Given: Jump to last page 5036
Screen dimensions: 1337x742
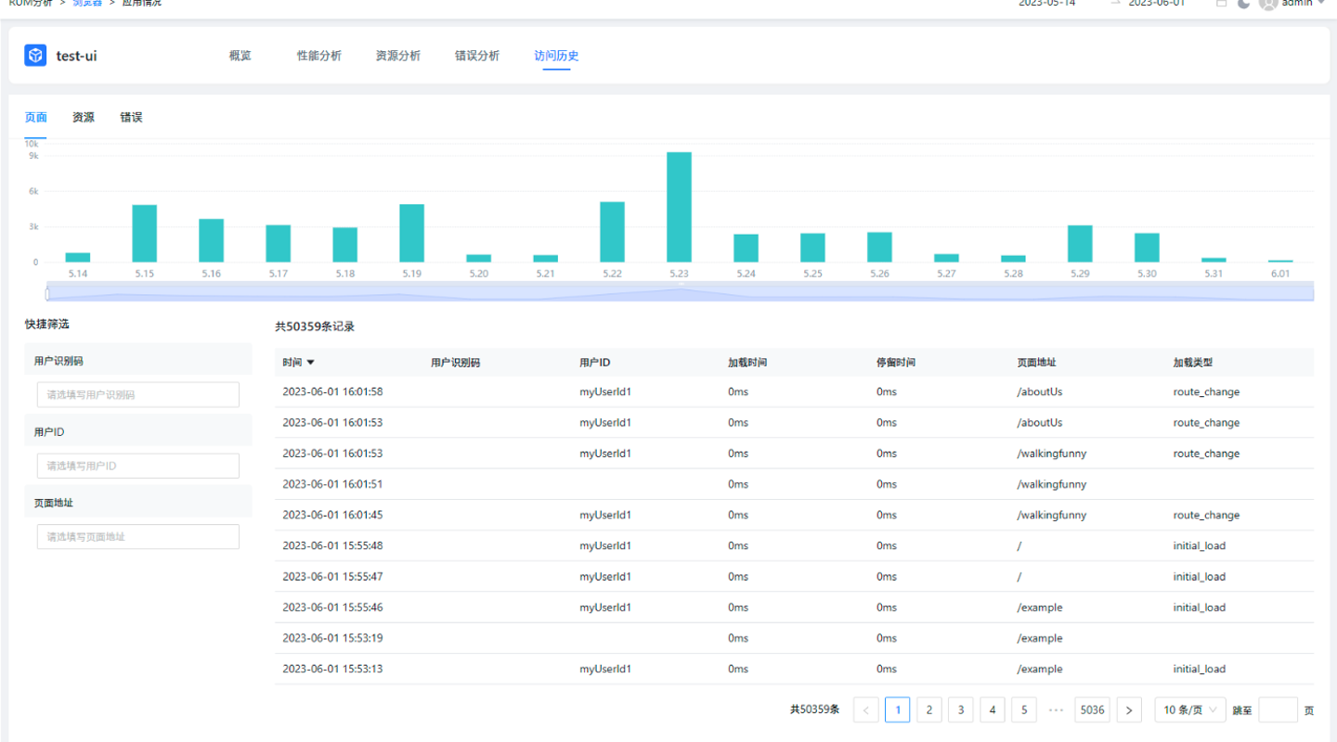Looking at the screenshot, I should 1093,710.
